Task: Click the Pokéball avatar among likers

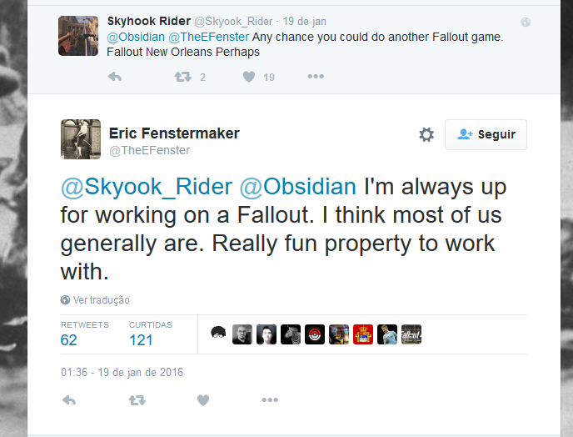Action: click(315, 334)
